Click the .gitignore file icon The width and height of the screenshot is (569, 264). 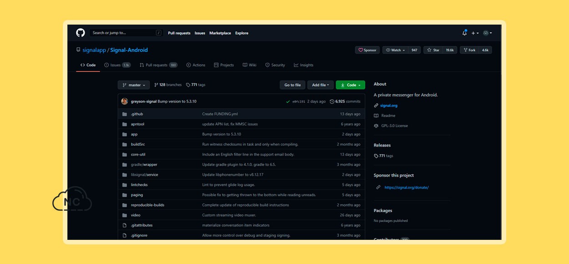coord(125,235)
